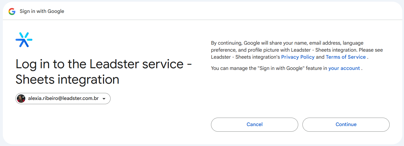Open the Privacy Policy link

pyautogui.click(x=298, y=57)
